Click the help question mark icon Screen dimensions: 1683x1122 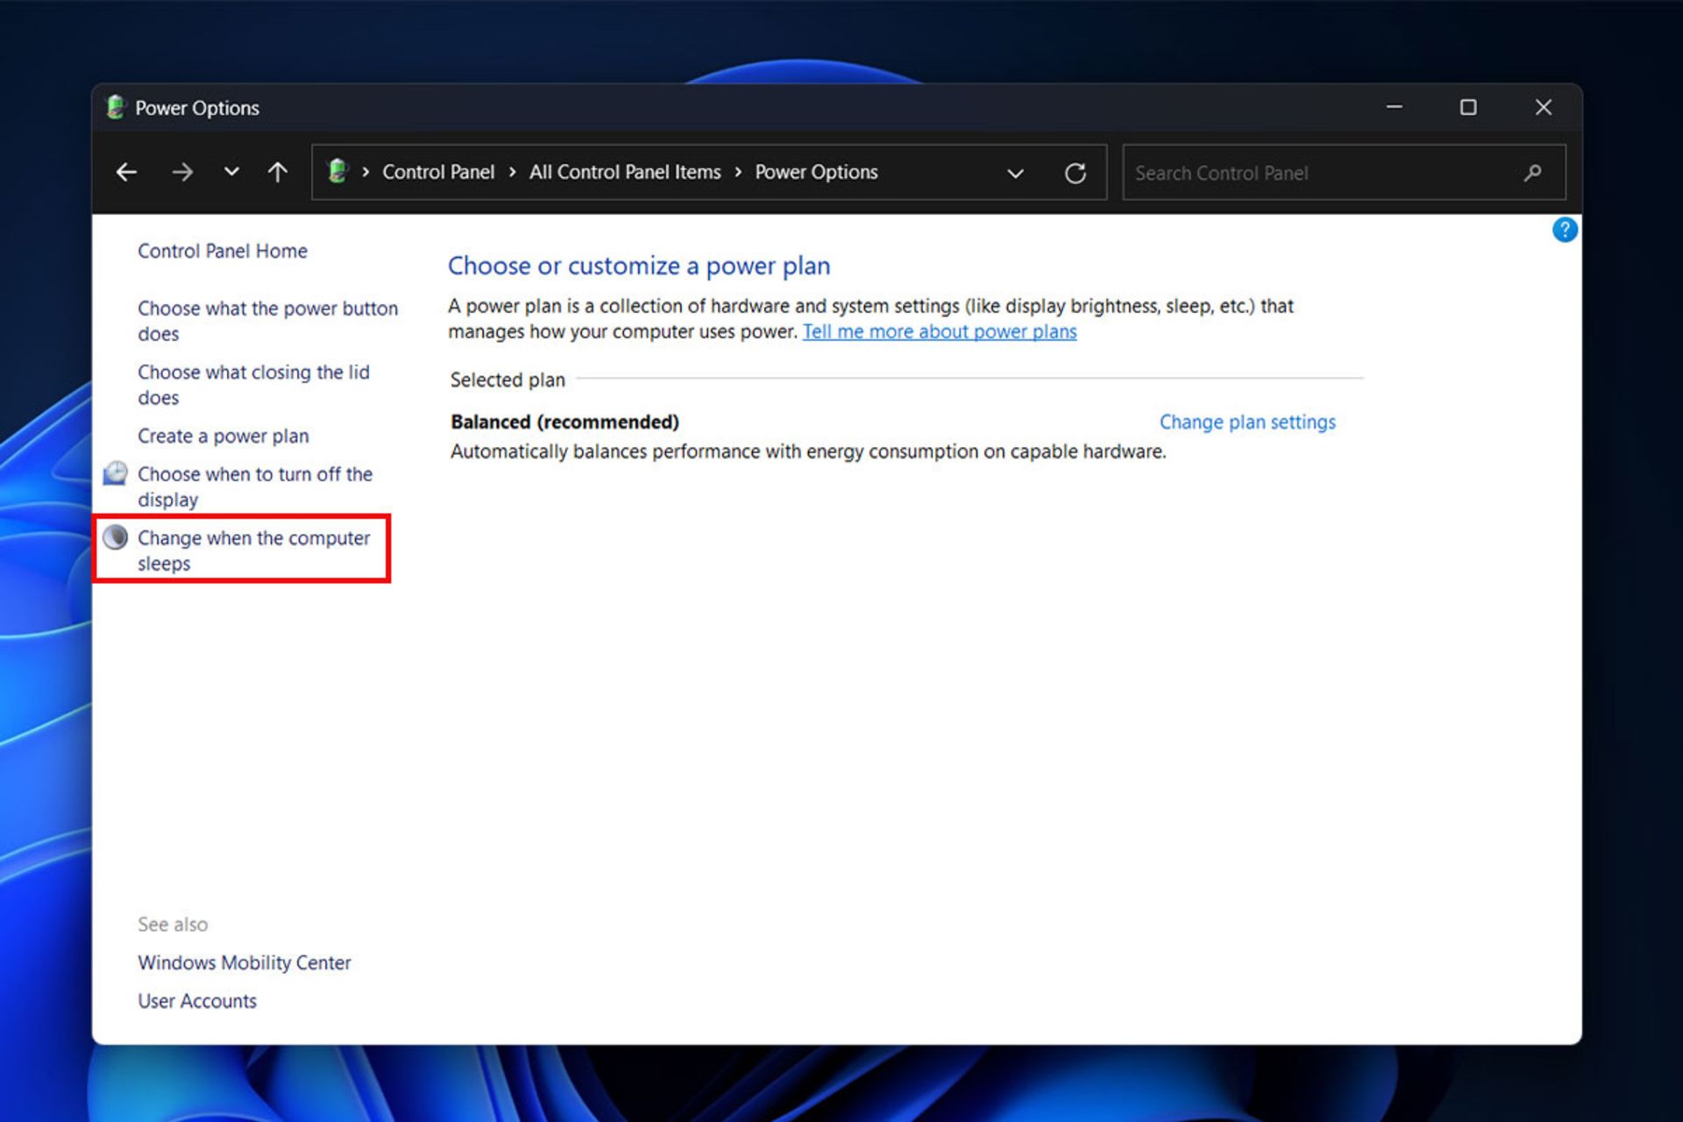1564,229
